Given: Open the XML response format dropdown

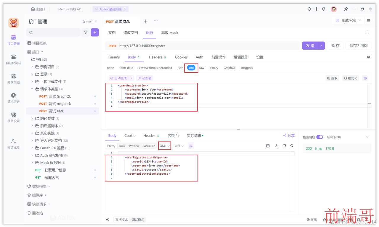Looking at the screenshot, I should 165,146.
